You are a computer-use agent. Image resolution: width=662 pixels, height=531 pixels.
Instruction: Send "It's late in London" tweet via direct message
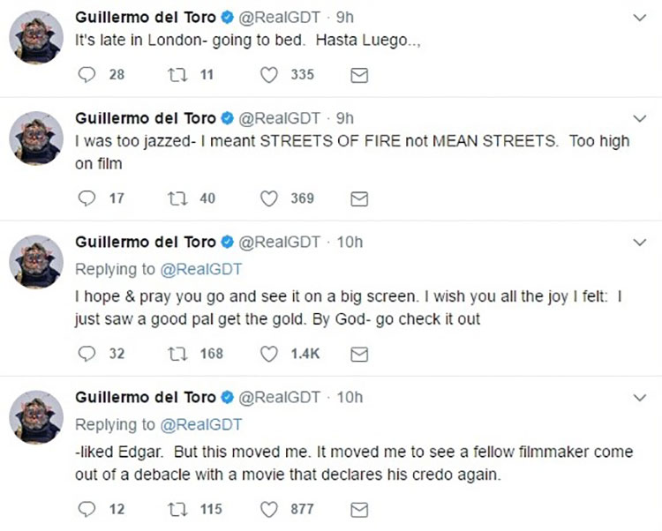(x=359, y=76)
